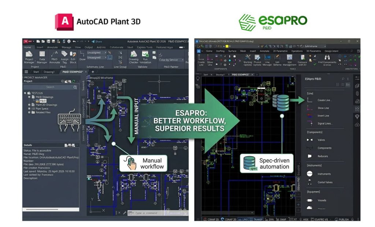375x227 pixels.
Task: Open Data Manager in the AutoCAD ribbon
Action: 42,58
